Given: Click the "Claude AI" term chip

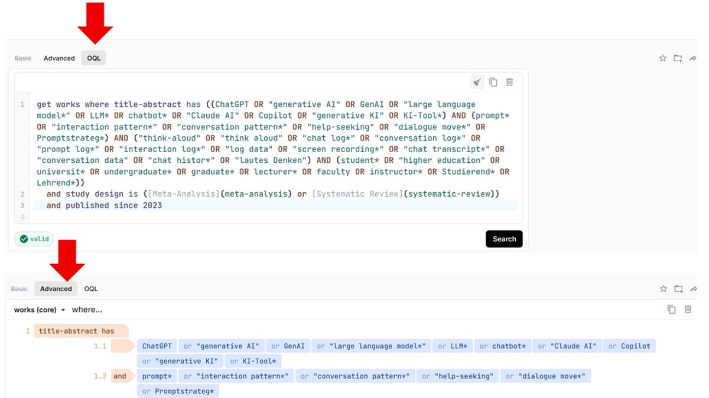Looking at the screenshot, I should tap(567, 346).
